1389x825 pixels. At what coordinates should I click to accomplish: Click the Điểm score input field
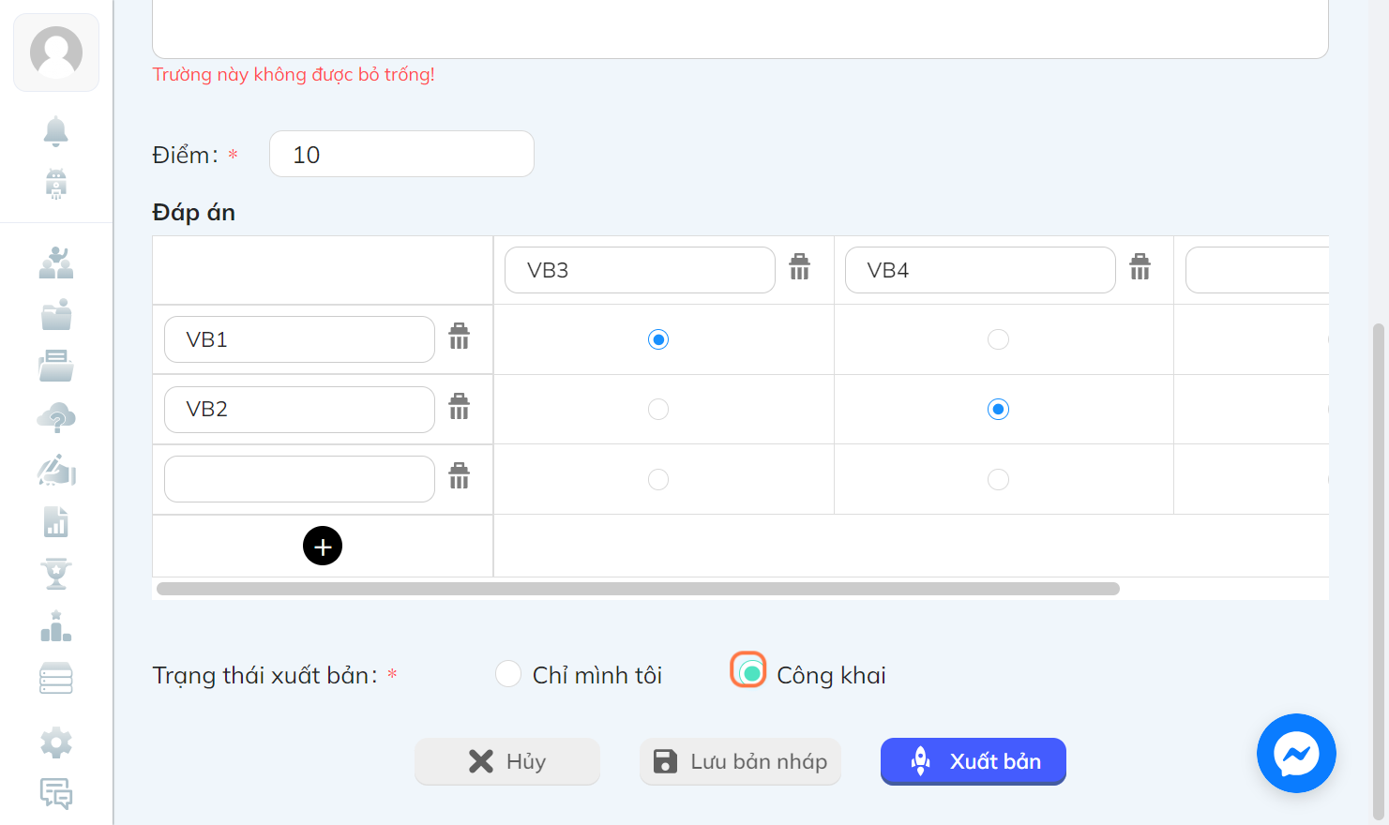[401, 154]
